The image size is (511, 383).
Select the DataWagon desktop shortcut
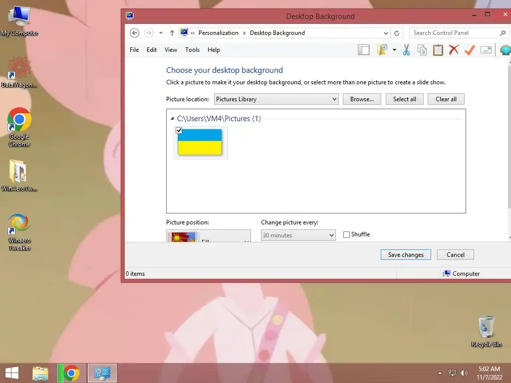(x=19, y=72)
